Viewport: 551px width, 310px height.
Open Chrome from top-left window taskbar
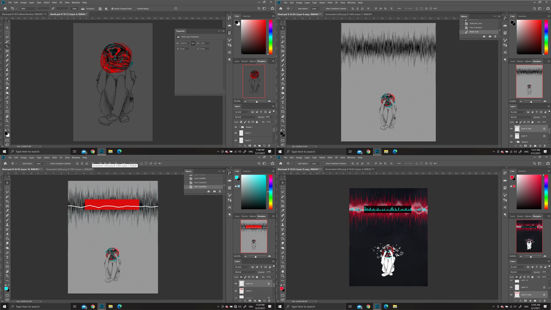click(93, 152)
